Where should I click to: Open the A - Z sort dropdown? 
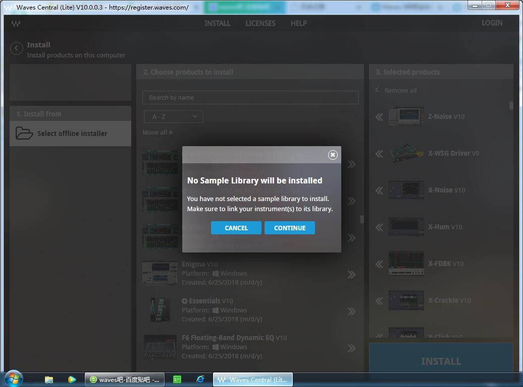[173, 116]
